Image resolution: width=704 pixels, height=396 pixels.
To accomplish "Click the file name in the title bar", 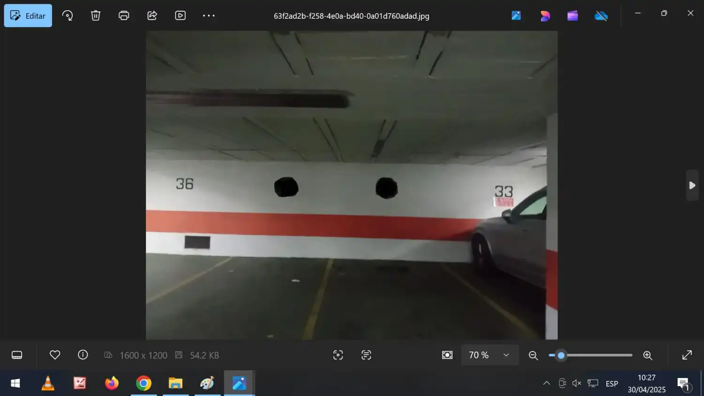I will coord(352,16).
